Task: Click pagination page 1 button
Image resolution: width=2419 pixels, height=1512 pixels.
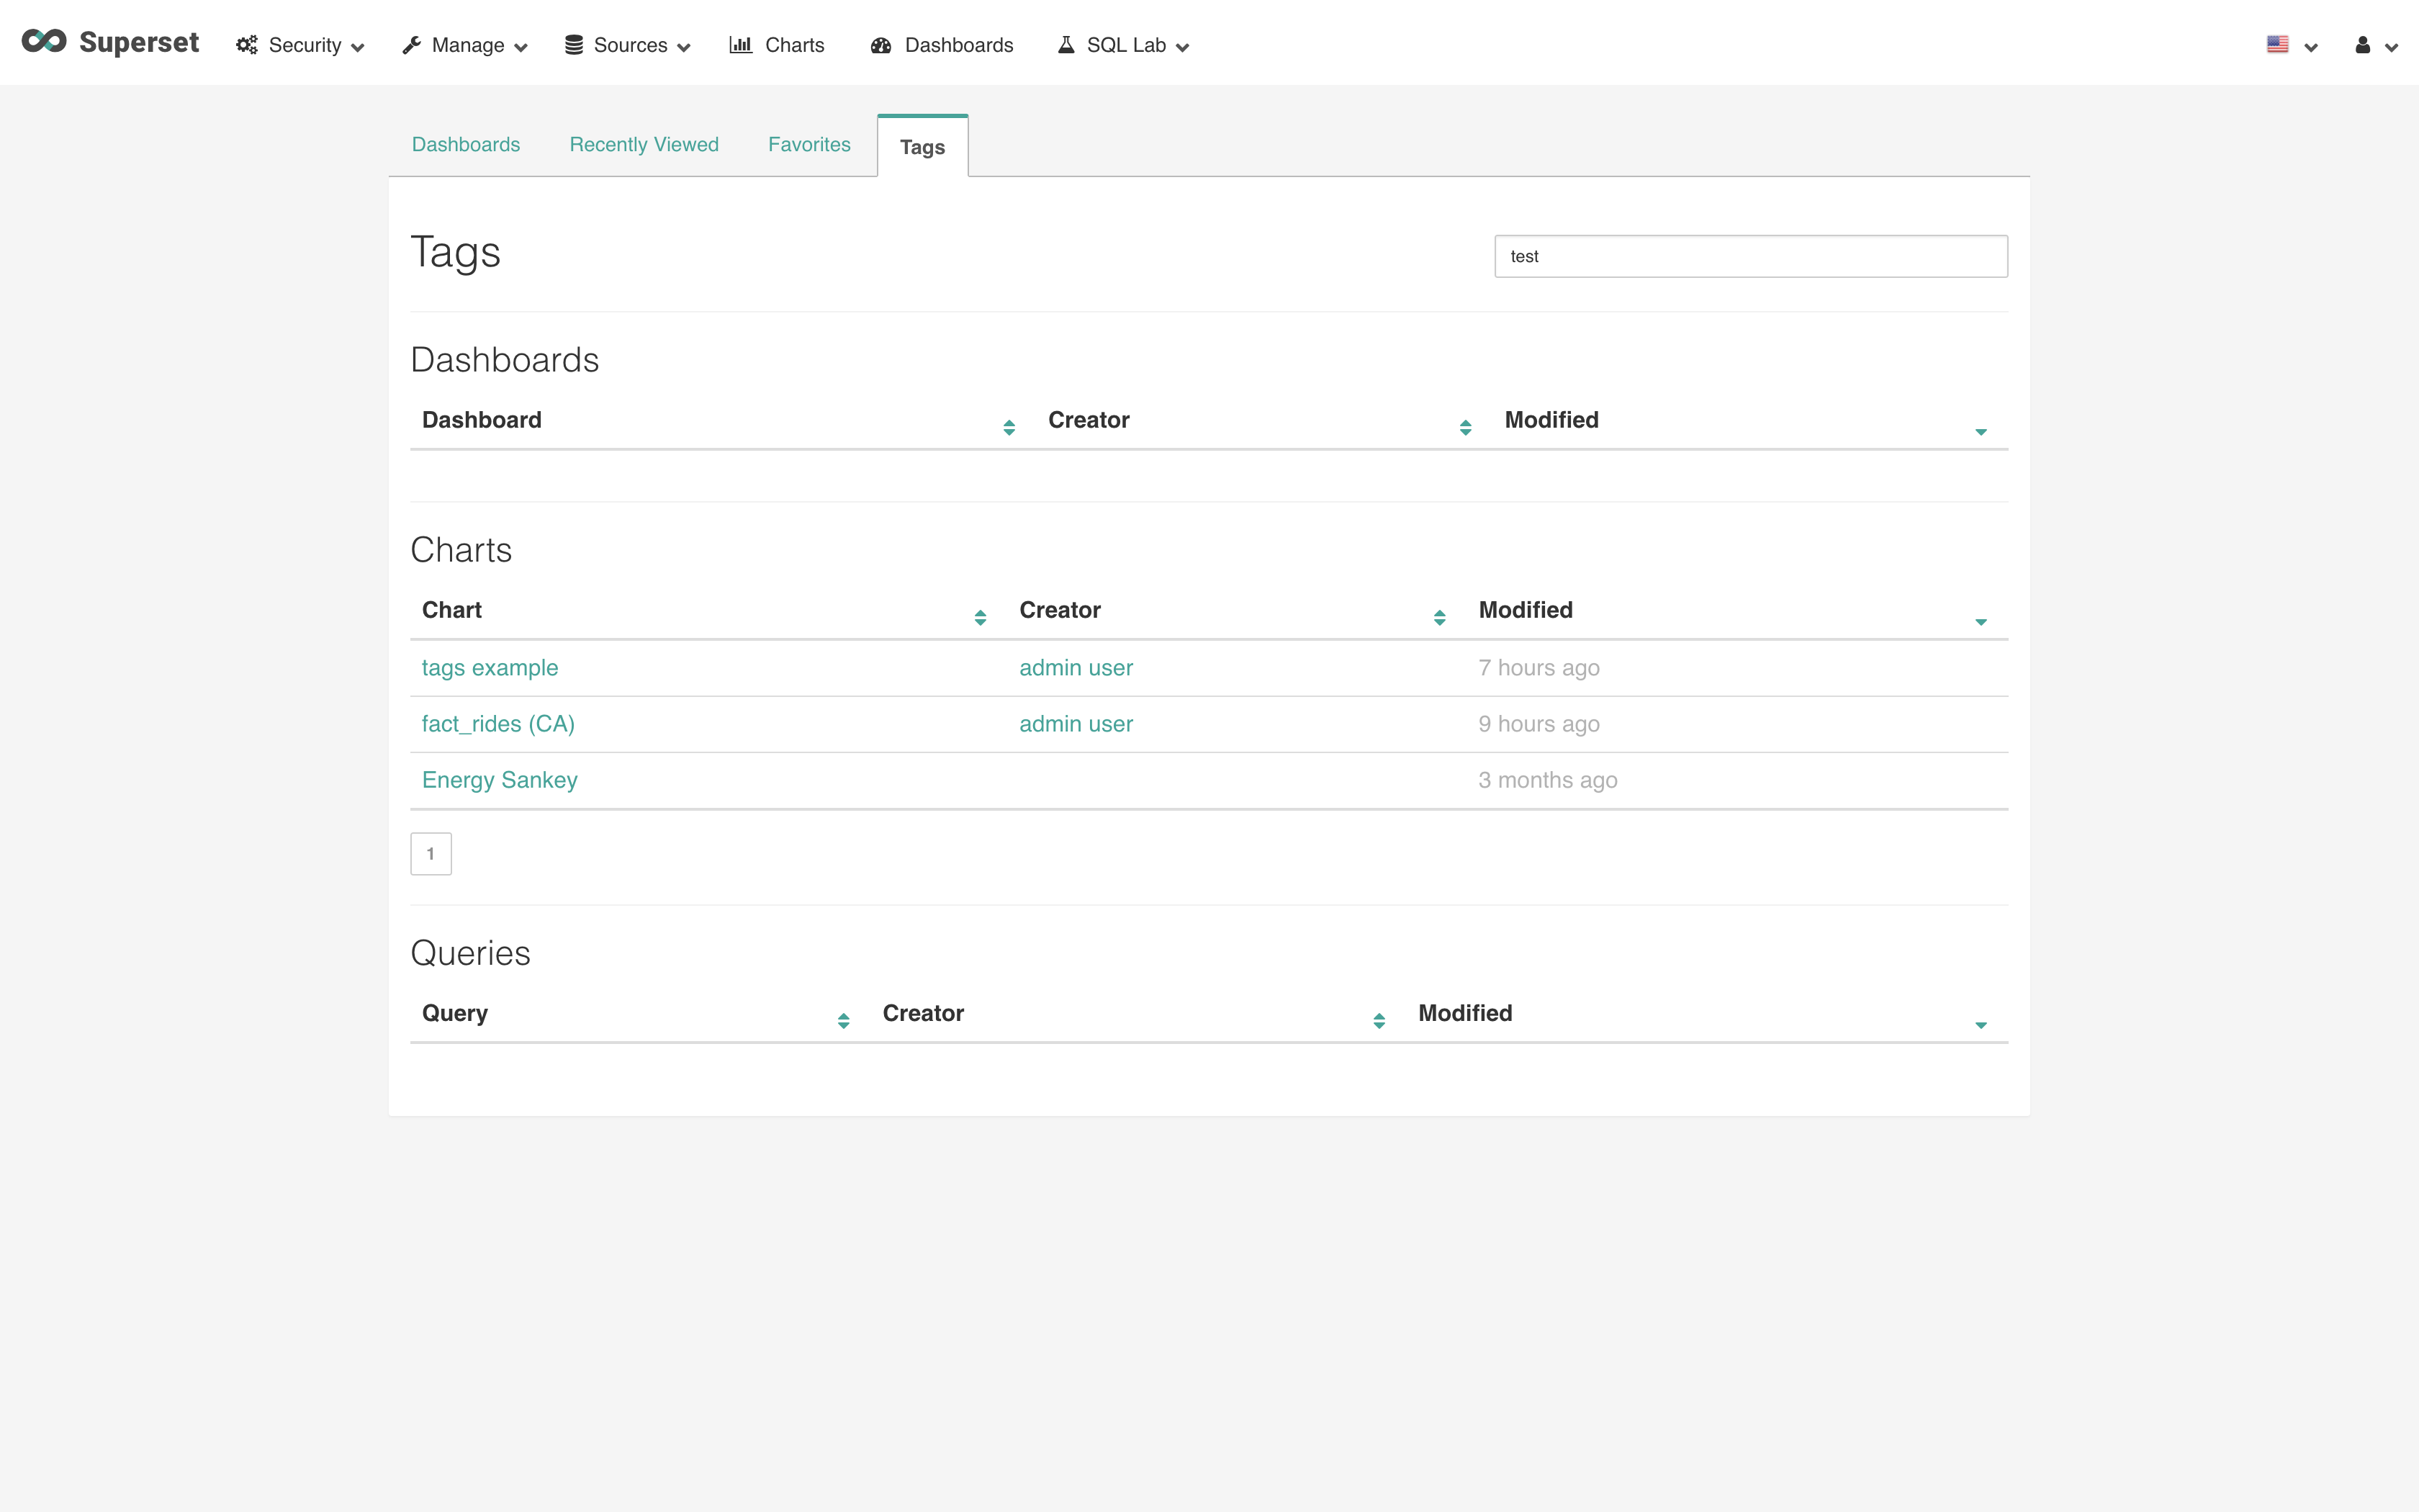Action: tap(431, 854)
